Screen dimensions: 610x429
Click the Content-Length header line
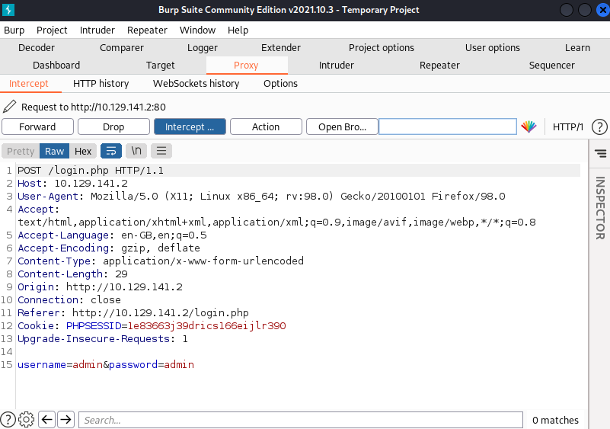click(x=72, y=274)
